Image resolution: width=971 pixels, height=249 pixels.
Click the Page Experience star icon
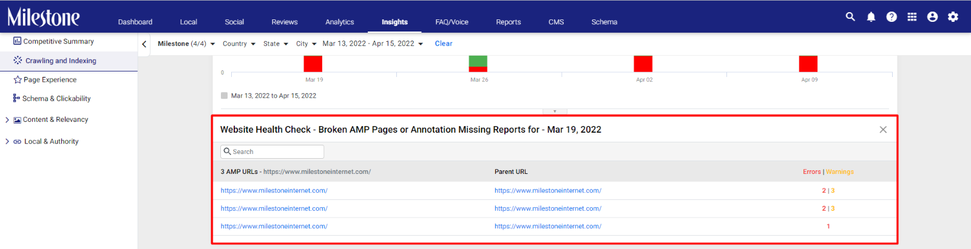click(18, 79)
